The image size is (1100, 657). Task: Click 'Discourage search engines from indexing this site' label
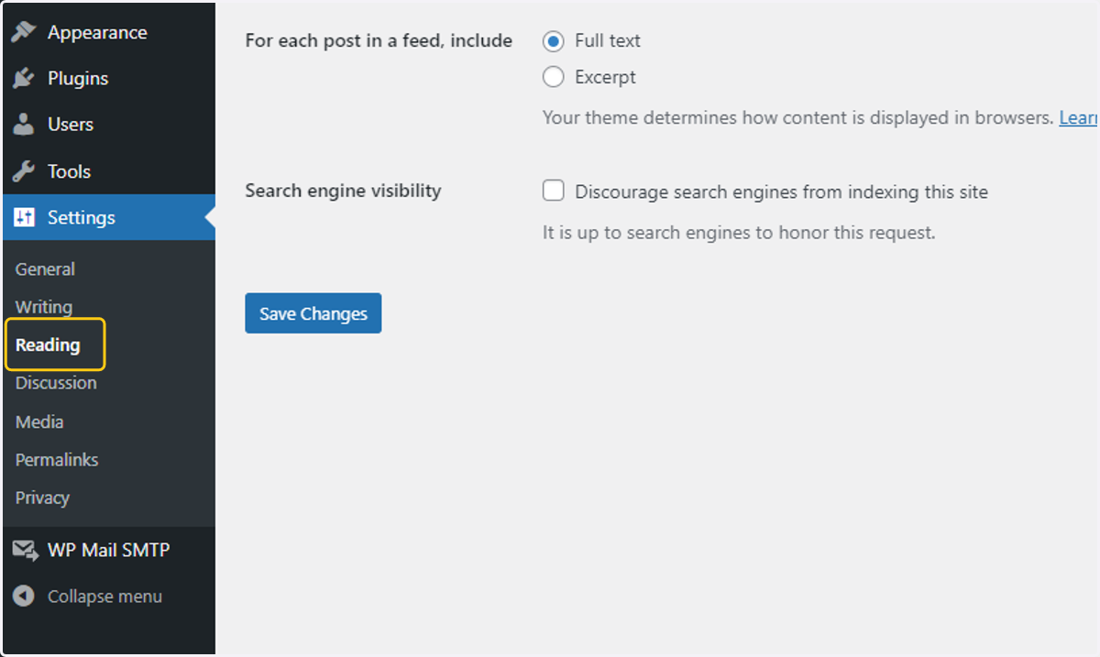(x=781, y=192)
